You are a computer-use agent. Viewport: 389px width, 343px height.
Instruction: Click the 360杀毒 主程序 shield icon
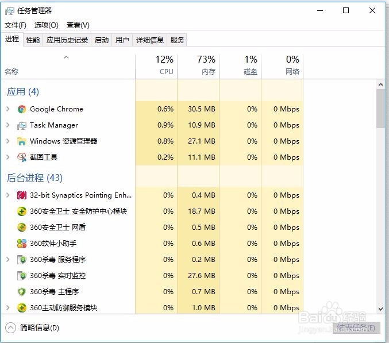click(x=22, y=292)
